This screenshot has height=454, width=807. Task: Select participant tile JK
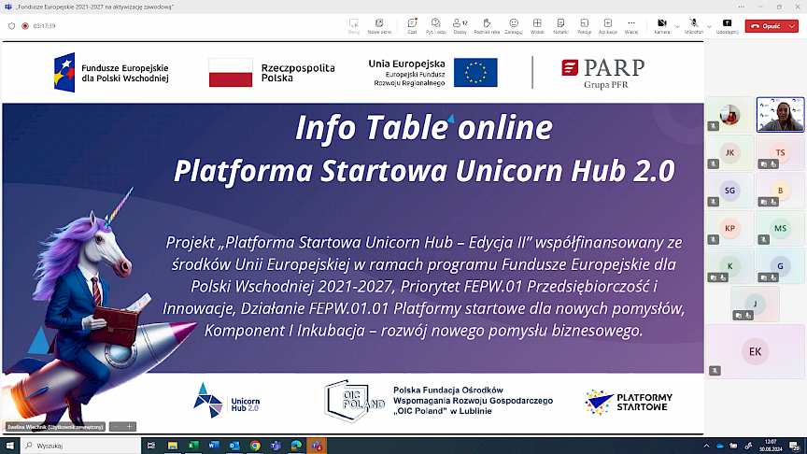pos(729,153)
